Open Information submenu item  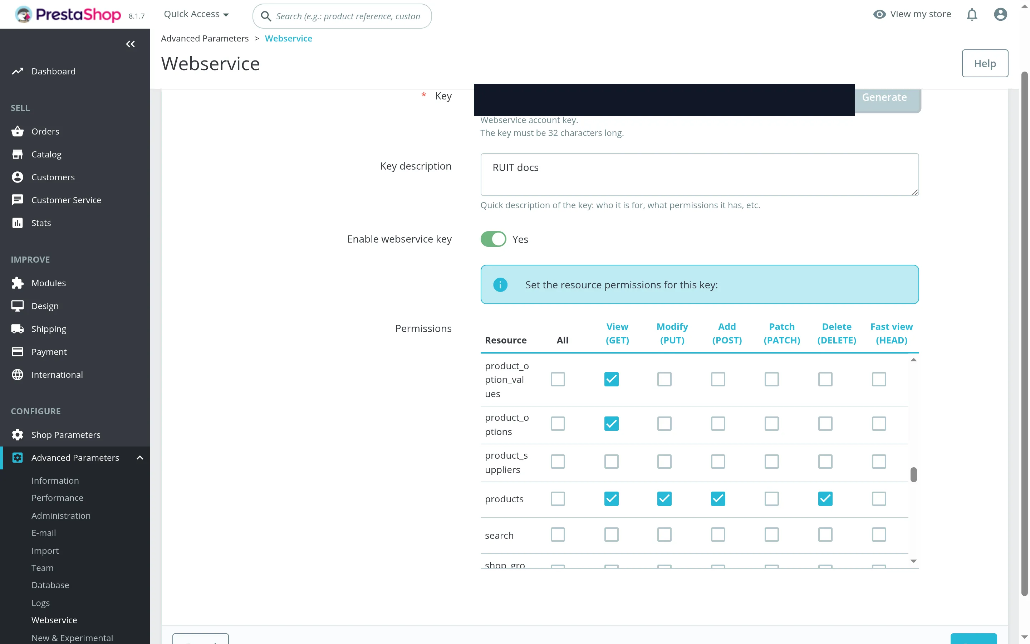pyautogui.click(x=55, y=480)
